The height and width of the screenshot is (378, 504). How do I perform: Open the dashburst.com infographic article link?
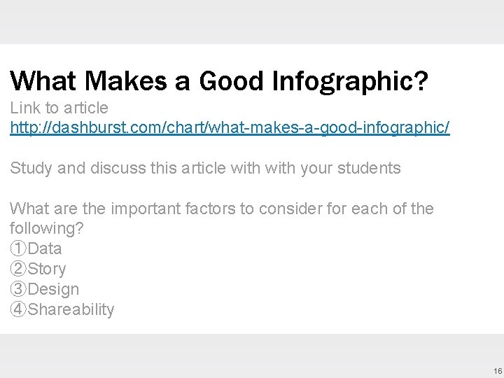(230, 128)
